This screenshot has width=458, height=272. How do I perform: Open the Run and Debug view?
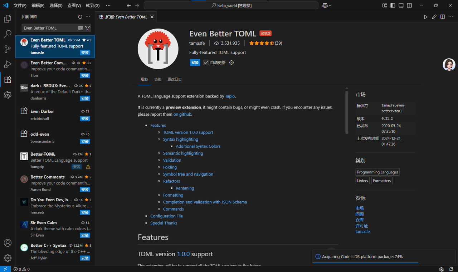point(8,65)
